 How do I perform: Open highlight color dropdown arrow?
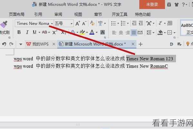point(87,33)
